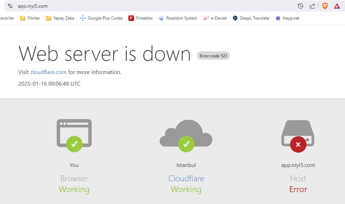Click the app.niyi5.com address bar URL
This screenshot has height=204, width=345.
(33, 6)
